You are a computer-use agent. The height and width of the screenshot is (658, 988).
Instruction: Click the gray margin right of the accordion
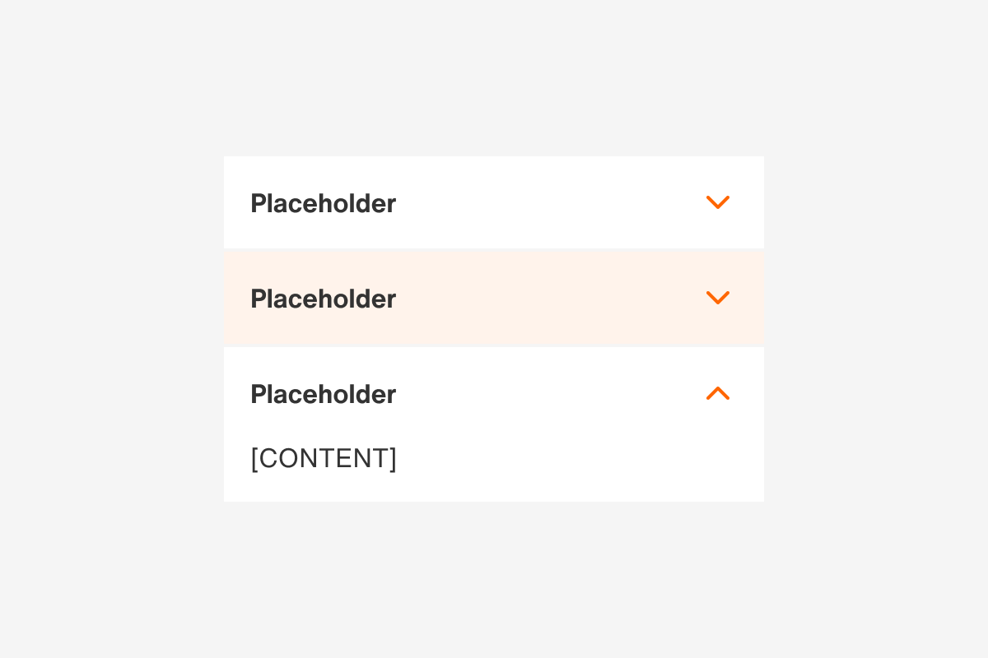coord(876,329)
